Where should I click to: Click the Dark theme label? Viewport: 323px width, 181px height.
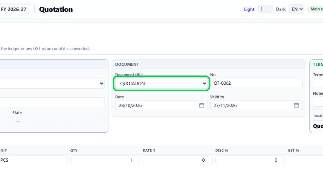click(280, 9)
